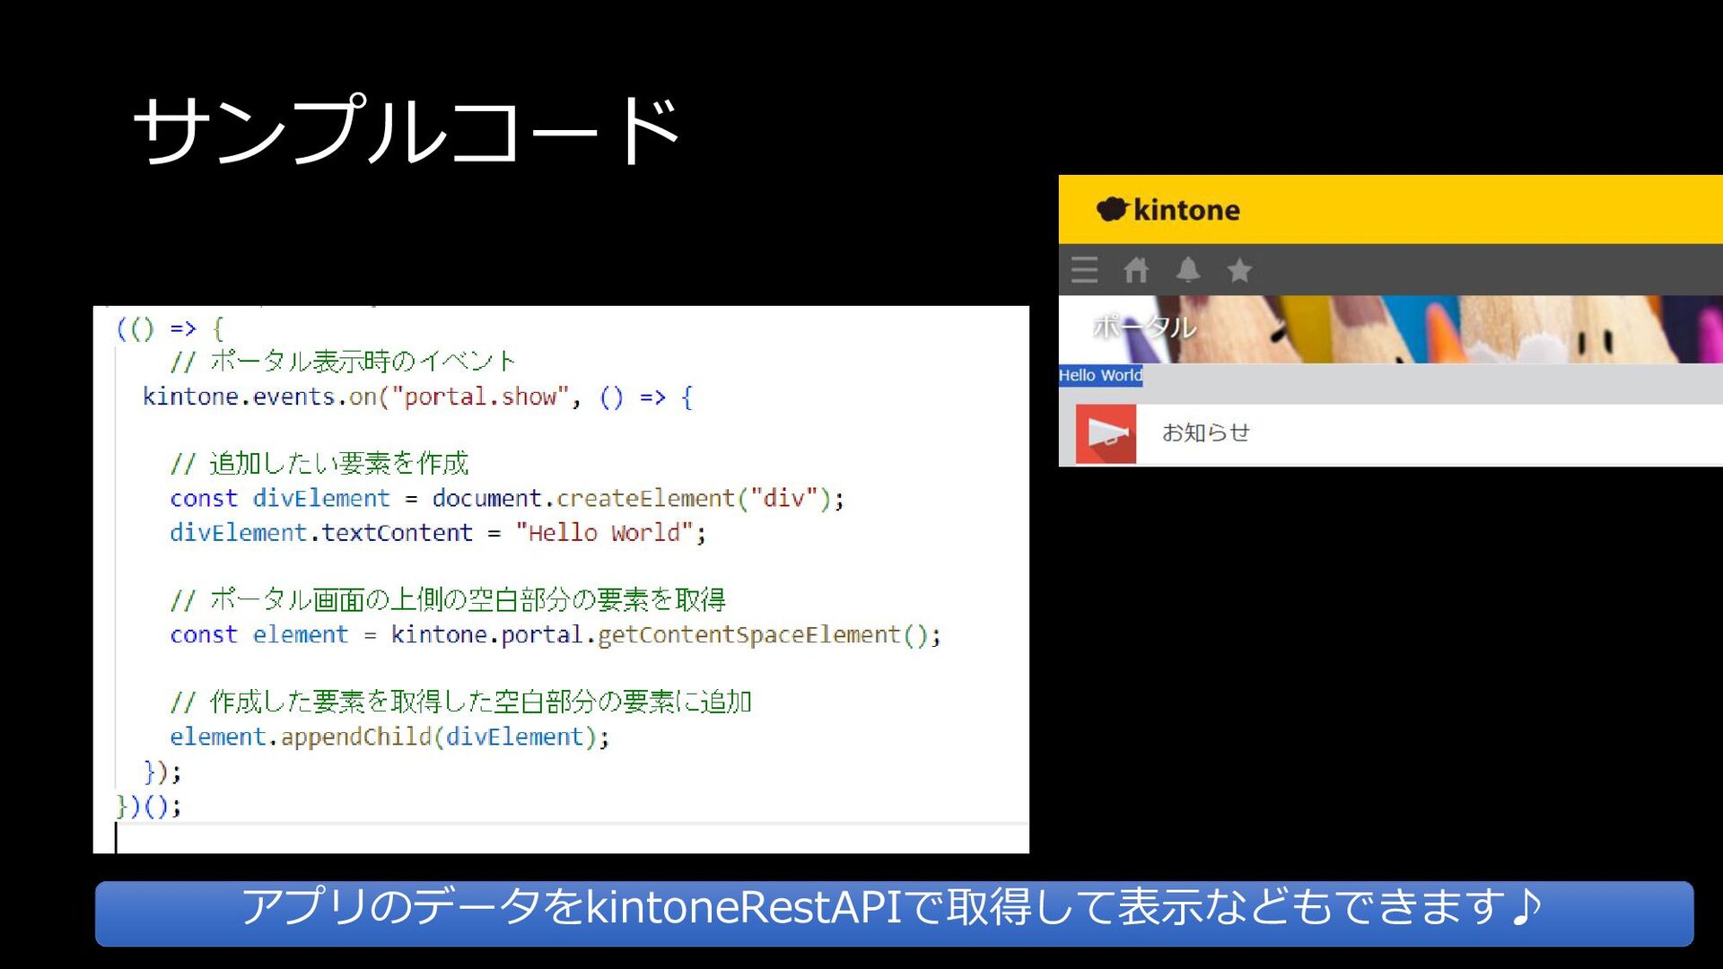Click the closing })(); line
The height and width of the screenshot is (969, 1723).
[149, 806]
